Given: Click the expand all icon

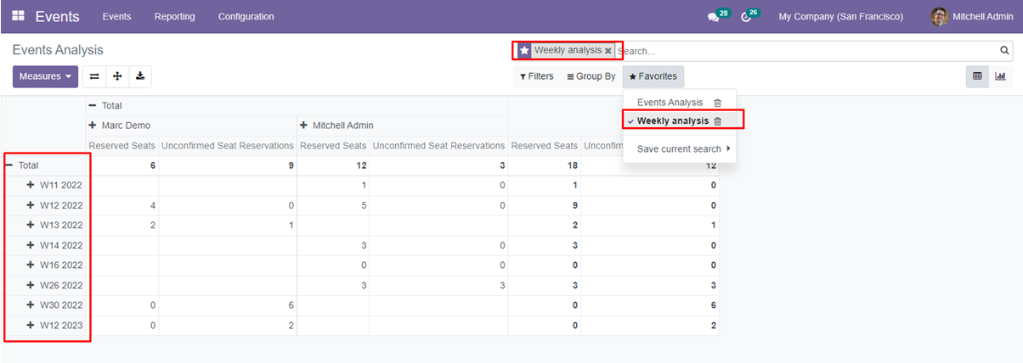Looking at the screenshot, I should (117, 76).
